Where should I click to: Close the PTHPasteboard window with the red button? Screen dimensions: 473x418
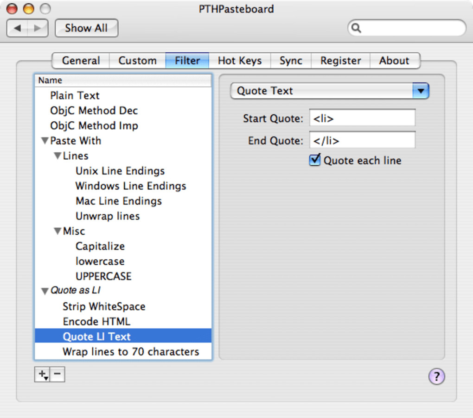click(12, 9)
